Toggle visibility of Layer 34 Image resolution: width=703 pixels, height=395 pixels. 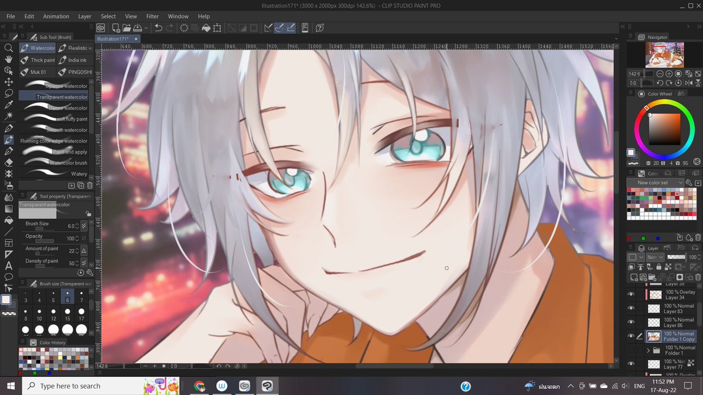pyautogui.click(x=631, y=294)
